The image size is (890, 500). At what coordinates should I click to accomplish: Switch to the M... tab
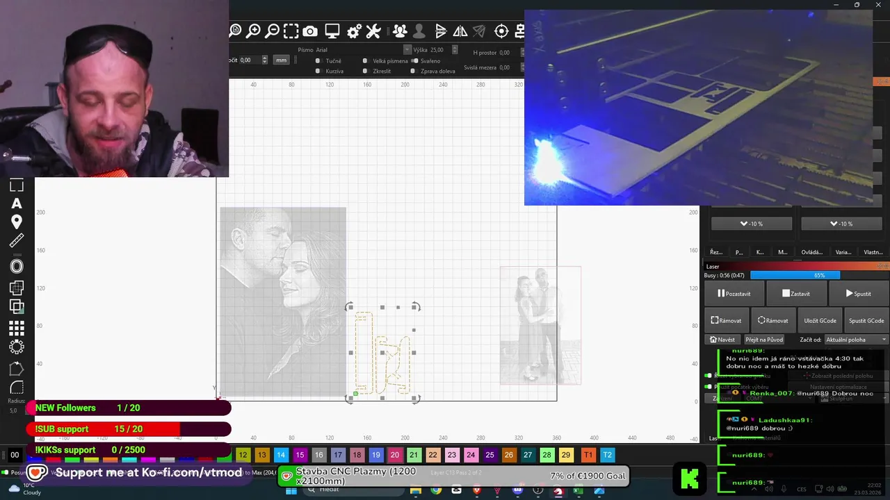point(782,252)
